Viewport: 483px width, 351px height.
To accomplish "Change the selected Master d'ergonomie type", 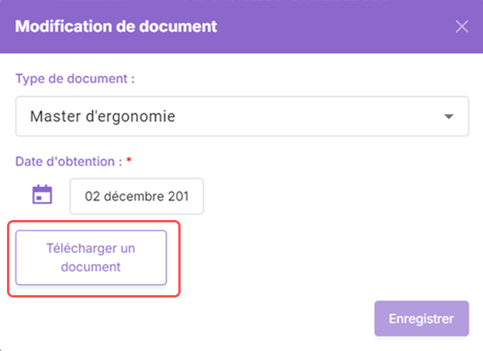I will click(x=242, y=116).
